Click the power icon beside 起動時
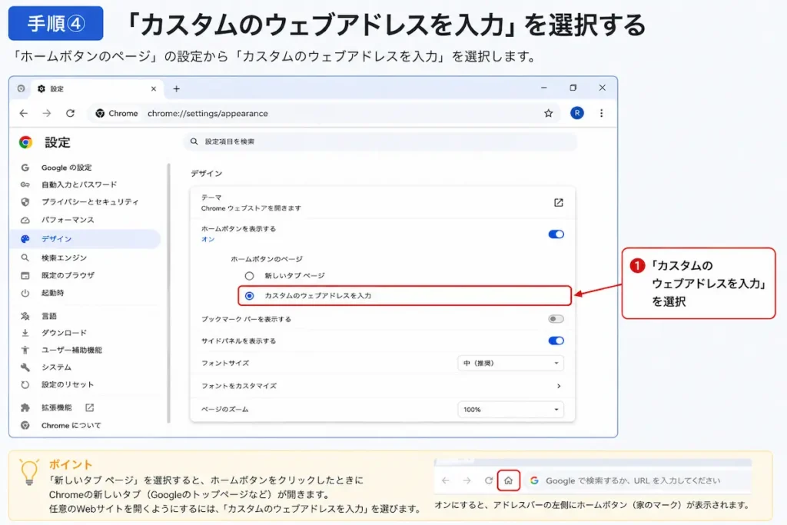The image size is (787, 525). (25, 293)
